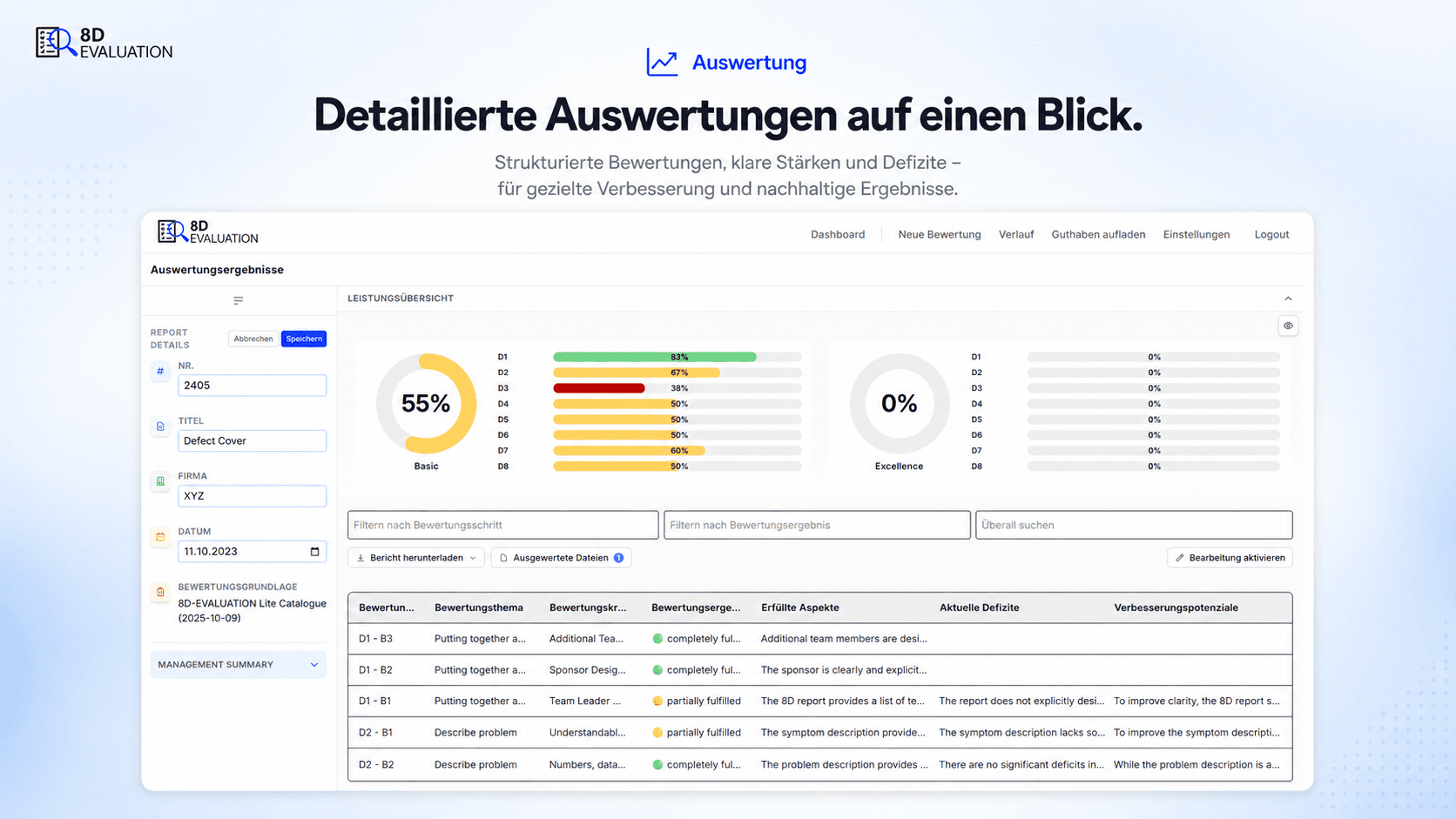Click Aktuelle Defizite column header
The width and height of the screenshot is (1456, 819).
click(x=979, y=608)
